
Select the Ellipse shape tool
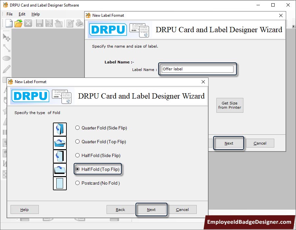pos(7,58)
